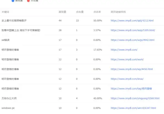Screen dimensions: 164x114
Task: Open the www.imydl.com homepage link
Action: pos(124,50)
